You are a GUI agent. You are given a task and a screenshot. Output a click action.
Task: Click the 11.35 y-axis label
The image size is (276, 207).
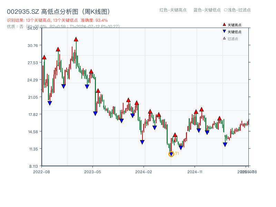[x=33, y=149]
